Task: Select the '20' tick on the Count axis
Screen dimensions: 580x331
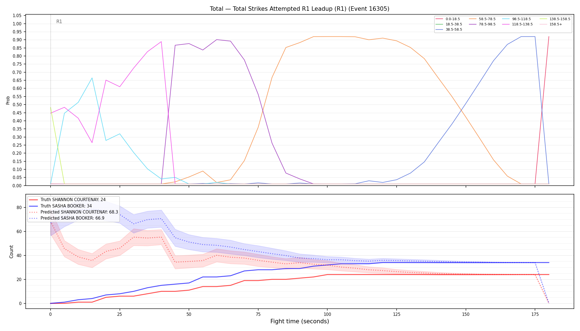Action: [x=19, y=279]
